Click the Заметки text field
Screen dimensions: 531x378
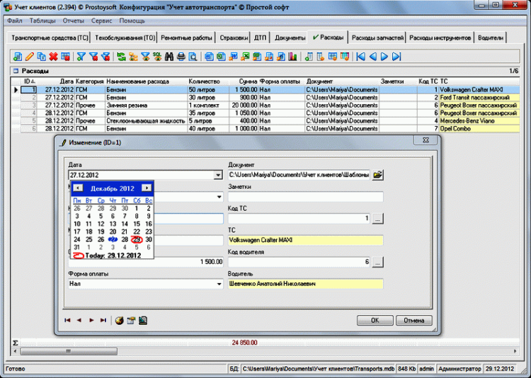(305, 197)
